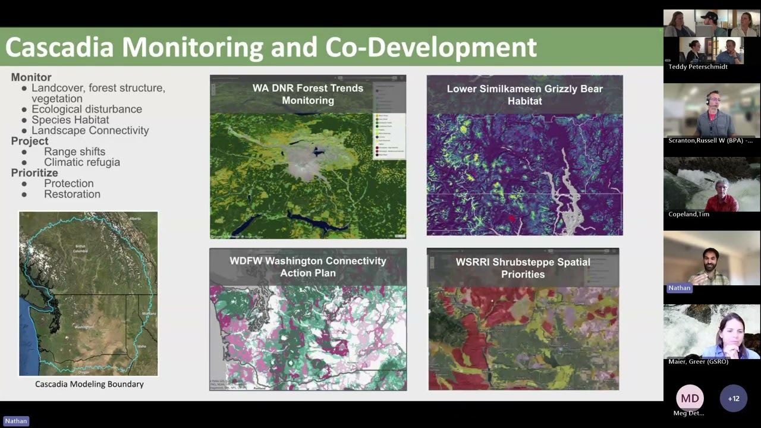Click the WSRRI Shrubsteppe Spatial Priorities map
The image size is (761, 428).
[523, 319]
